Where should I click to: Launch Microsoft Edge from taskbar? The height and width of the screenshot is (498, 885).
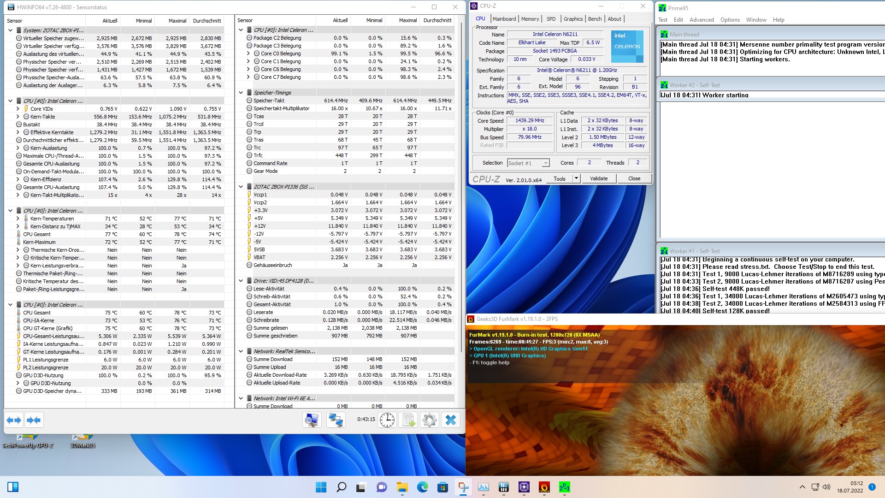(x=422, y=487)
